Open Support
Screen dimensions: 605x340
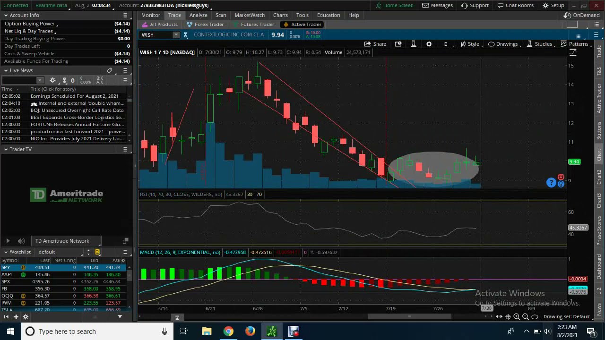tap(475, 5)
